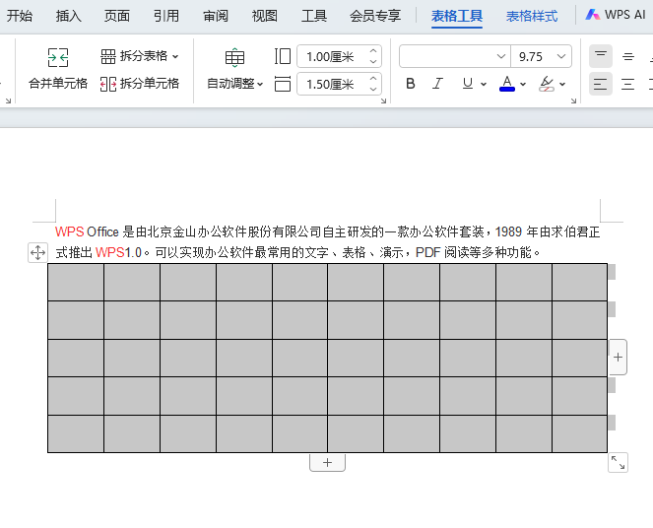The height and width of the screenshot is (528, 653).
Task: Toggle Underline formatting
Action: (468, 84)
